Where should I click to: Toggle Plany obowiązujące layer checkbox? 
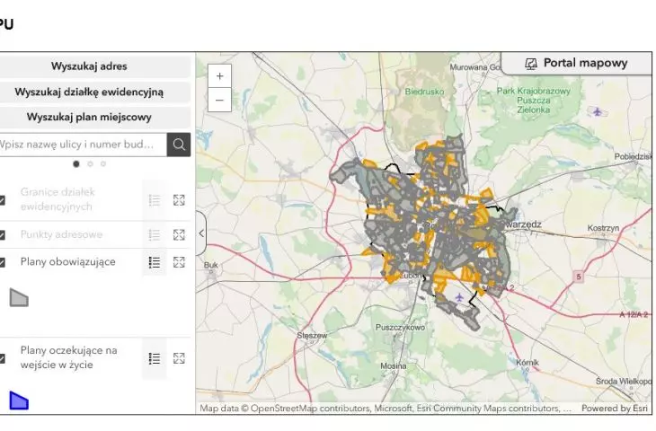click(2, 262)
